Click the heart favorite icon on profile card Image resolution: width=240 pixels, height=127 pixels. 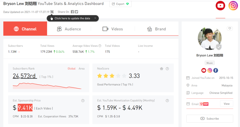[x=230, y=28]
